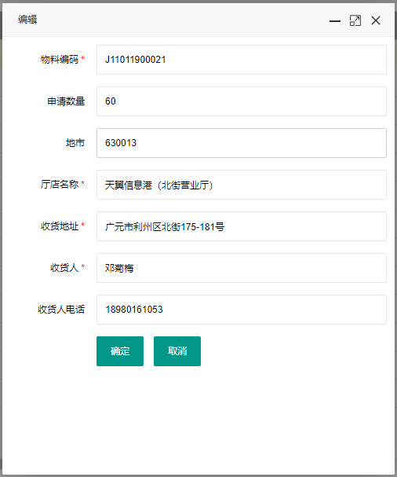Focus the 申请数量 field showing 60
The image size is (397, 477).
(242, 101)
